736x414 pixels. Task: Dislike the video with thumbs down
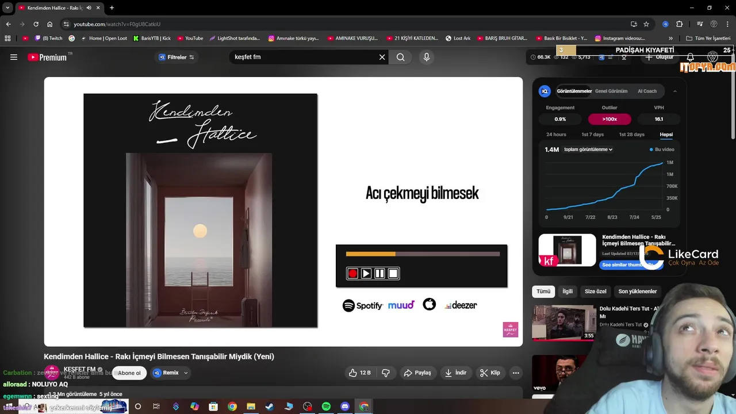tap(386, 373)
